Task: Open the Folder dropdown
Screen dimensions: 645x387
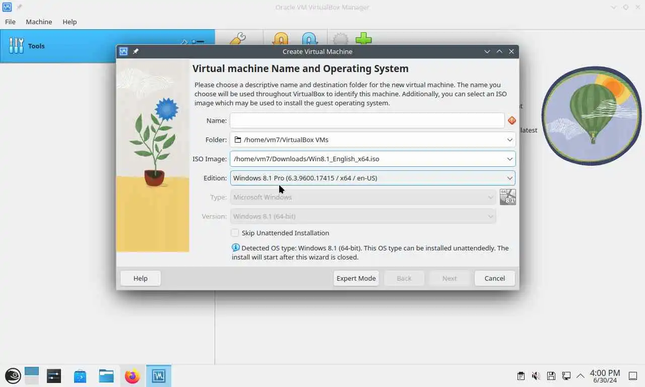Action: point(373,140)
